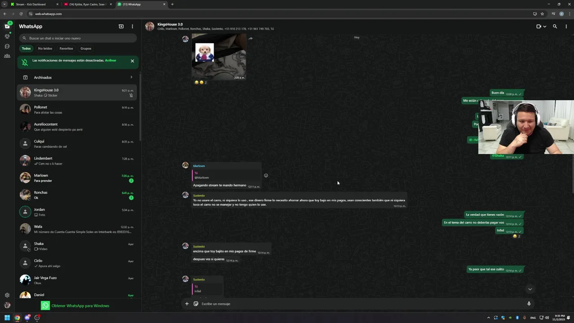
Task: Open the sticker and emoji picker
Action: pyautogui.click(x=196, y=304)
